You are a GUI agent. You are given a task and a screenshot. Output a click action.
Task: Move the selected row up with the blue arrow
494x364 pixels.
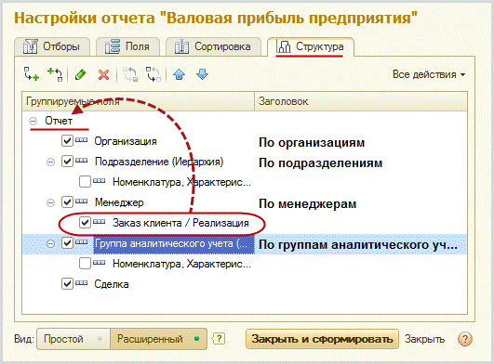pyautogui.click(x=179, y=75)
